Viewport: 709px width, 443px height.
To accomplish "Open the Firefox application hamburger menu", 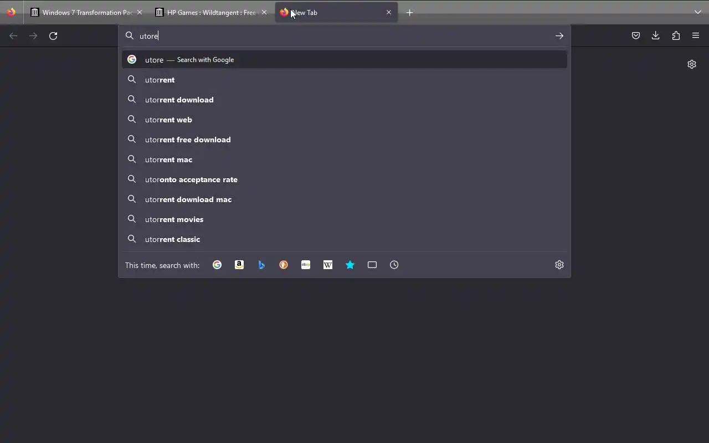I will pyautogui.click(x=696, y=35).
